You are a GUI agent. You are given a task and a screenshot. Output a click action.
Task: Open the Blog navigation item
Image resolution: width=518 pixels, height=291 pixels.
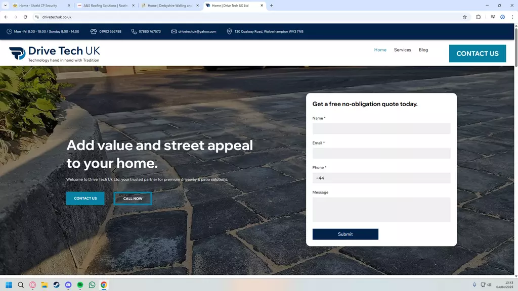click(423, 50)
